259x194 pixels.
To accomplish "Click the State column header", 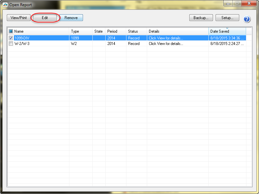I will tap(99, 31).
